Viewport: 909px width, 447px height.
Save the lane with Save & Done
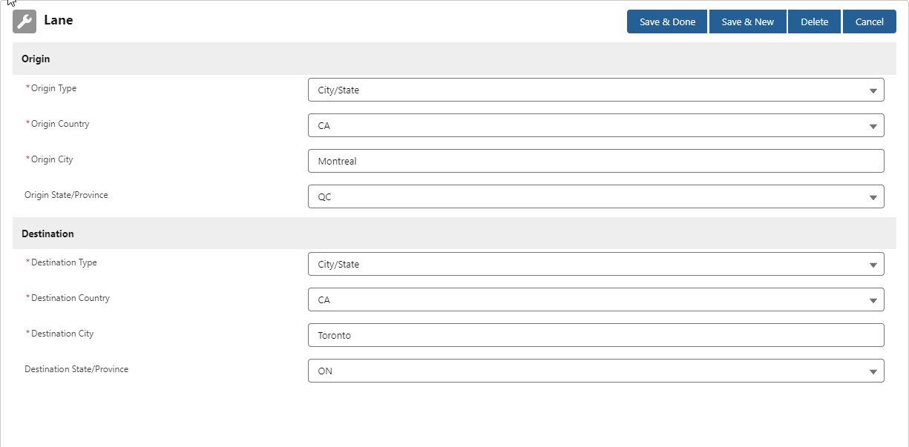click(667, 21)
